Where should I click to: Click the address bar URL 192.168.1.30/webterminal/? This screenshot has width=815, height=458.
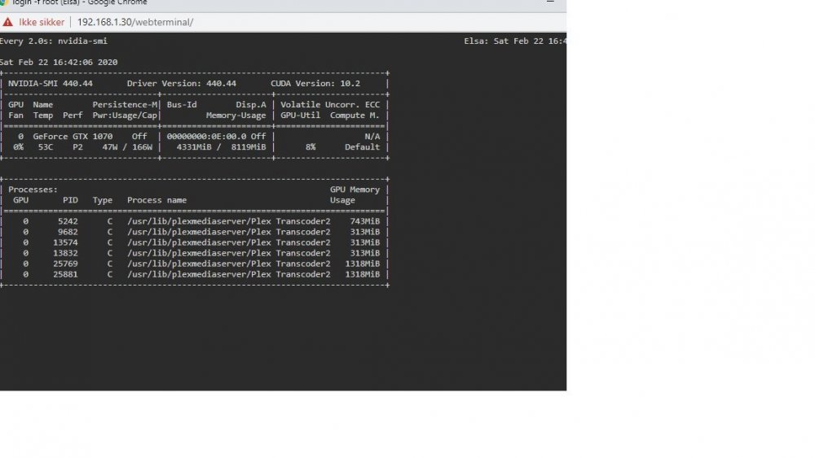[x=135, y=22]
